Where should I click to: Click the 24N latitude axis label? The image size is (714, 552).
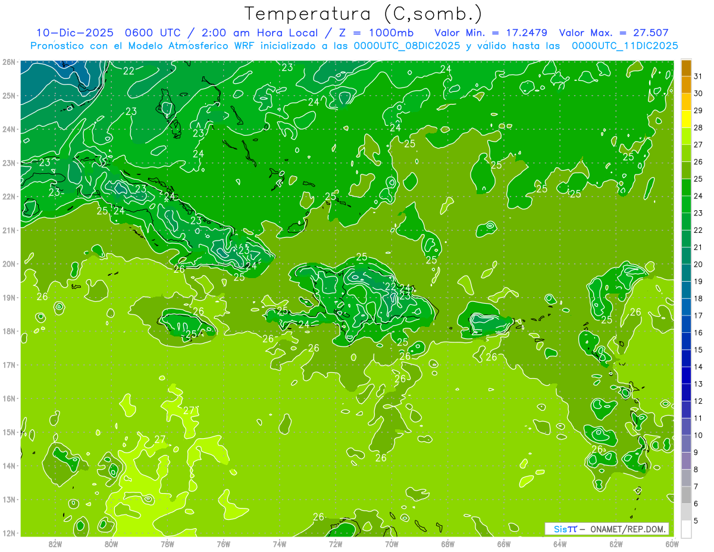[x=9, y=129]
